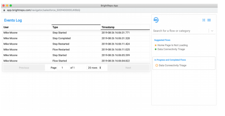The height and width of the screenshot is (116, 225).
Task: Click timestamp 2019-08-26 16:06:11.025
Action: point(116,50)
